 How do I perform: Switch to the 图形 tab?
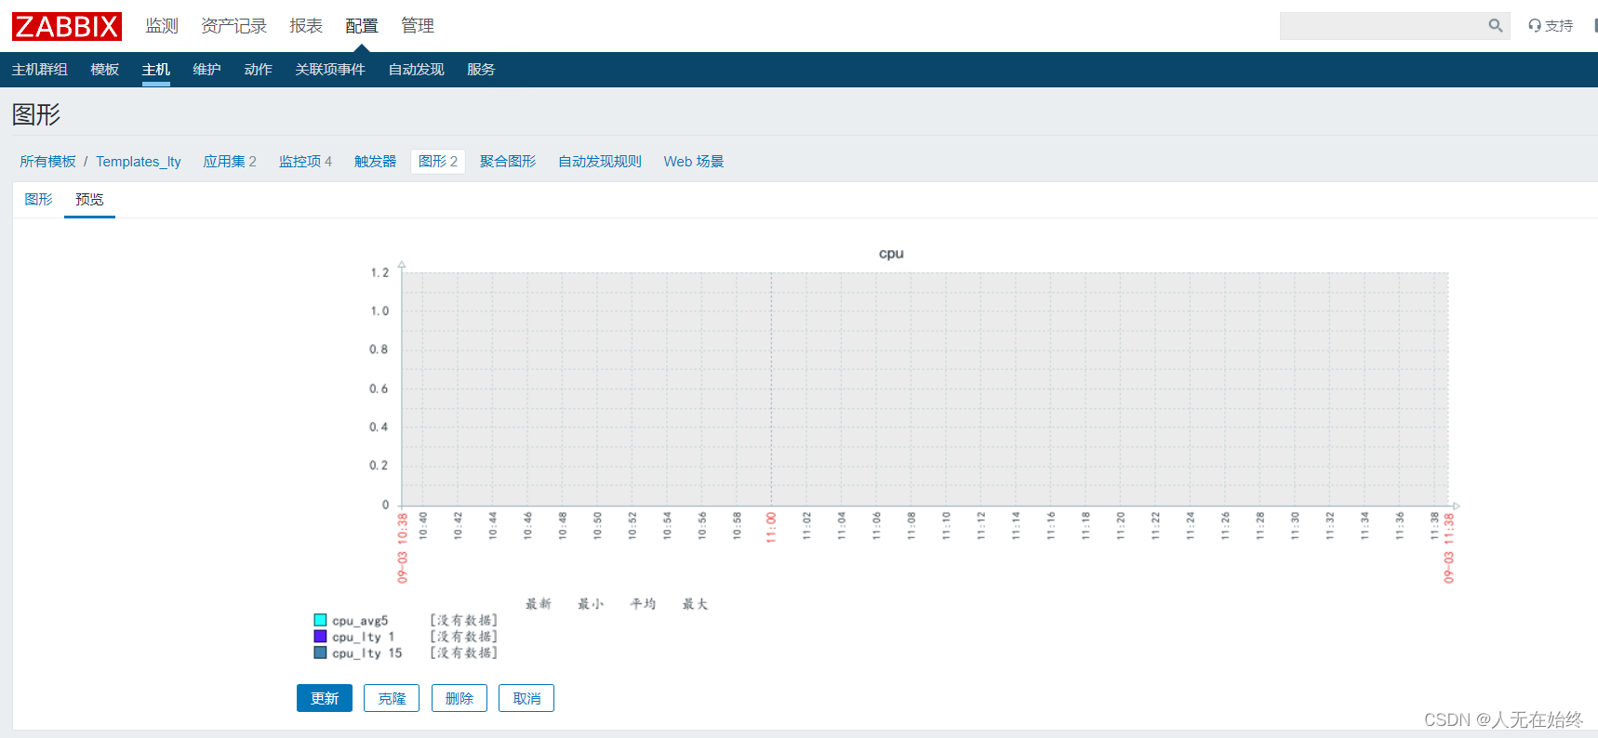[x=38, y=200]
